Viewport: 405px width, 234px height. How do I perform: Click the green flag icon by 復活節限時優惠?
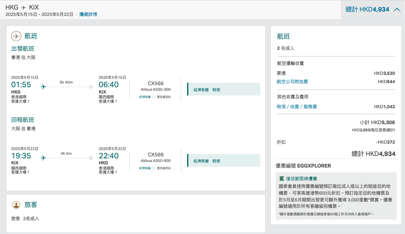pyautogui.click(x=282, y=179)
